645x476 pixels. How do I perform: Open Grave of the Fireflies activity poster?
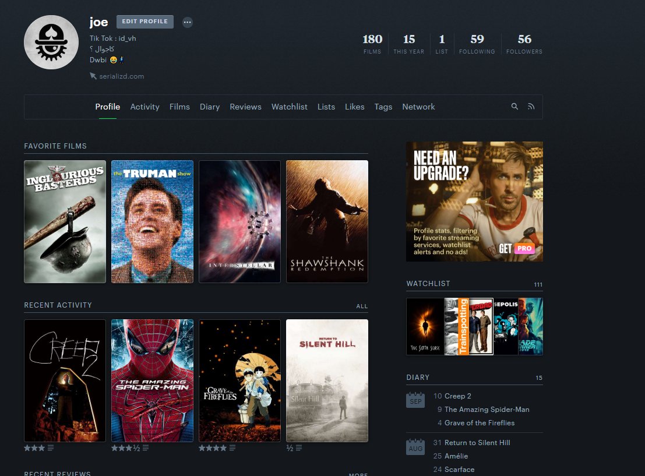pos(240,380)
